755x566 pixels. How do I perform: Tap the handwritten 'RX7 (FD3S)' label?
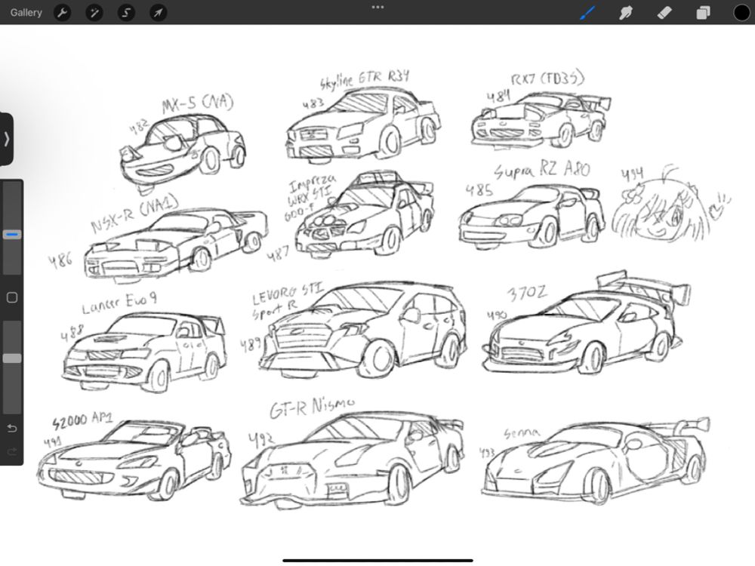pos(547,78)
